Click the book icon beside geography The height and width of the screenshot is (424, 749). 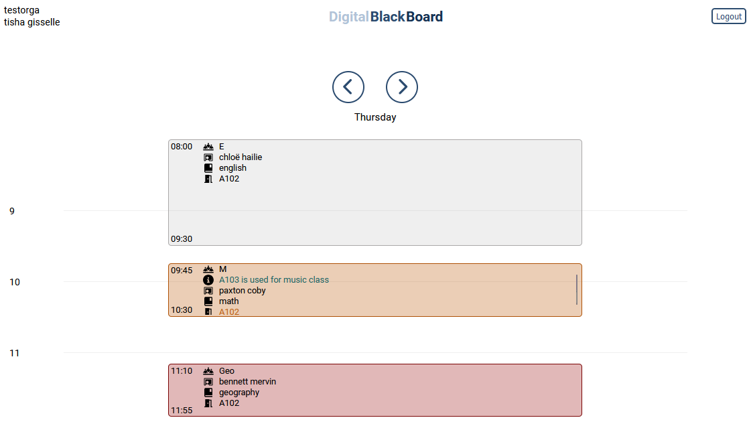[208, 392]
